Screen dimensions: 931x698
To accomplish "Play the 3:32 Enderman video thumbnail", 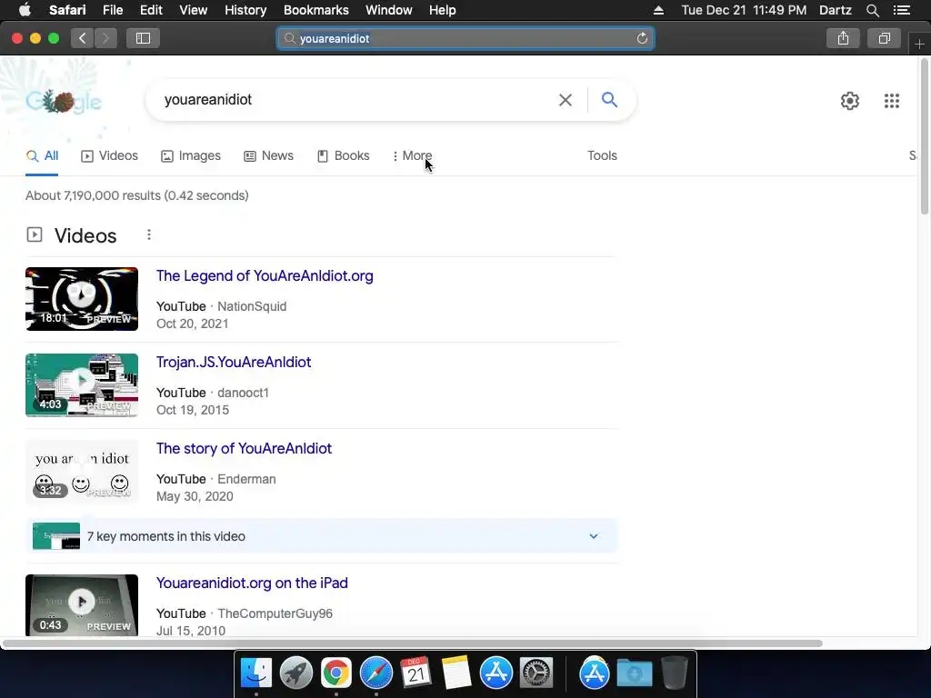I will (x=82, y=472).
